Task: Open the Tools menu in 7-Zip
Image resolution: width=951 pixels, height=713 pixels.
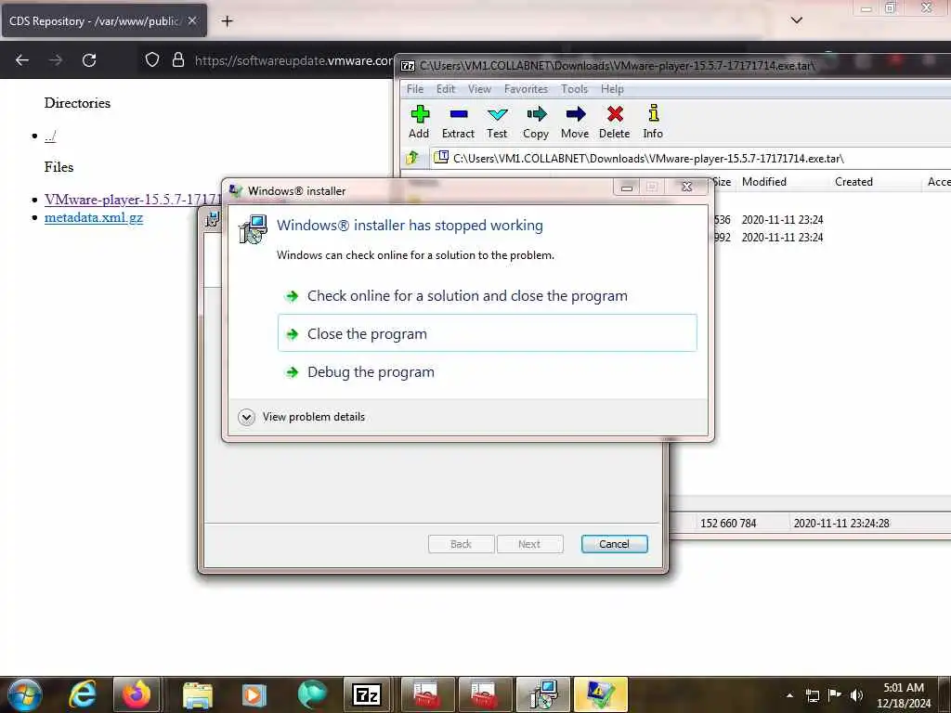Action: point(574,89)
